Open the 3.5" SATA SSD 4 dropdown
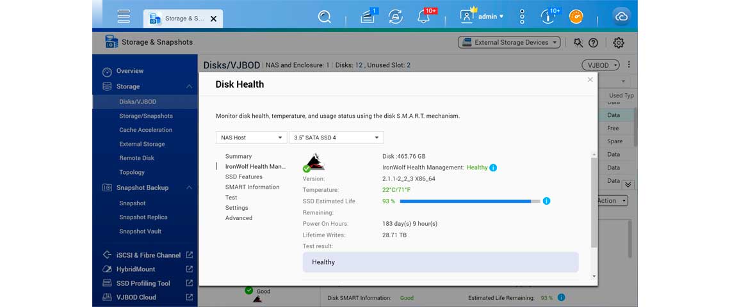Image resolution: width=730 pixels, height=307 pixels. coord(336,138)
